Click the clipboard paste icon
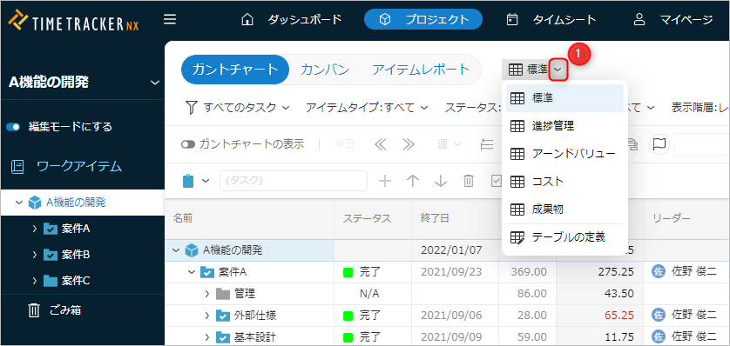This screenshot has height=346, width=730. (188, 181)
